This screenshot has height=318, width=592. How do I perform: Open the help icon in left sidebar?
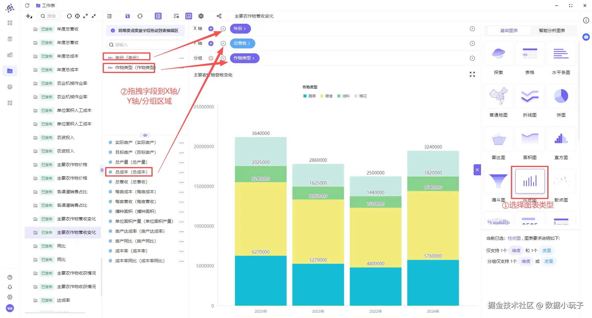10,277
